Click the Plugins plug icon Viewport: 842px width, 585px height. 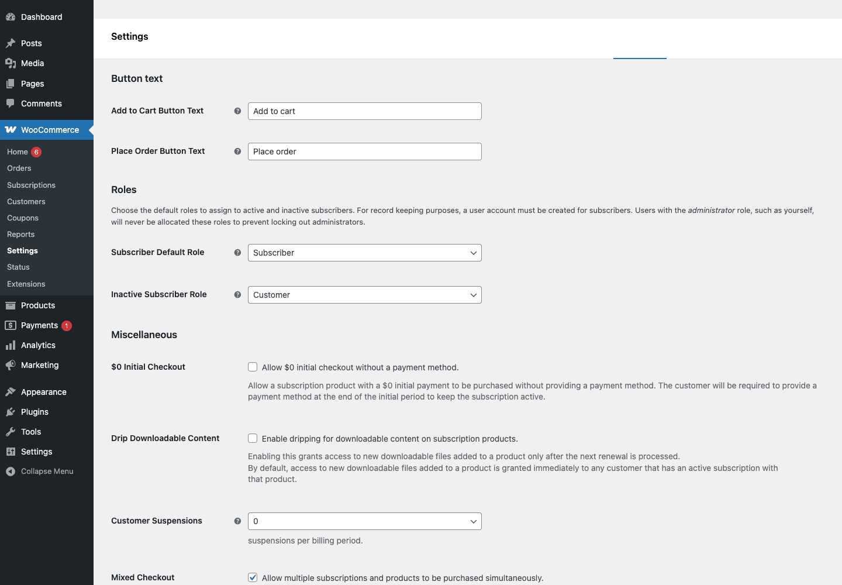coord(11,412)
